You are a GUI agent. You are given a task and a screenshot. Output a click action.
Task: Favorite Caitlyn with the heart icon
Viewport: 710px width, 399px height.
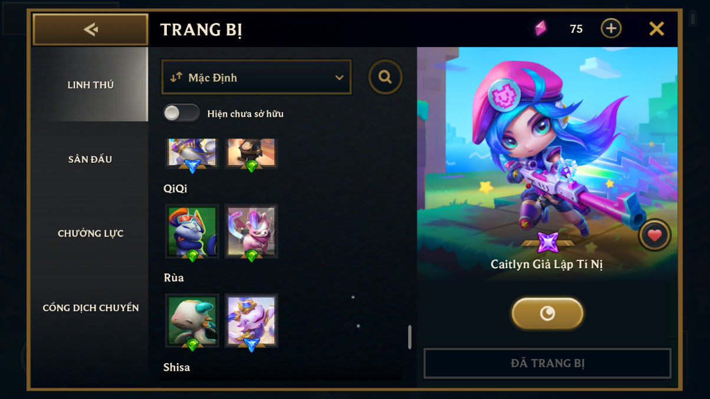click(655, 235)
